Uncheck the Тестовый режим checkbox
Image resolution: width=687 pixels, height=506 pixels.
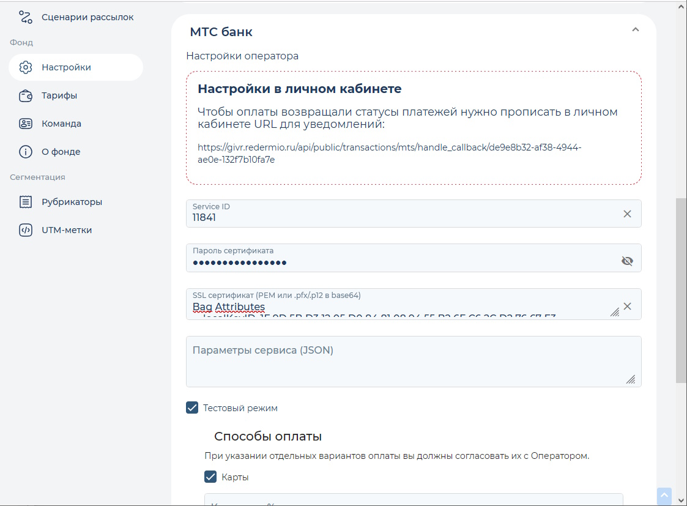pos(192,408)
